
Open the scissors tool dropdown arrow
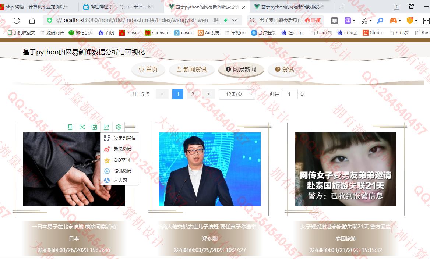click(x=370, y=21)
